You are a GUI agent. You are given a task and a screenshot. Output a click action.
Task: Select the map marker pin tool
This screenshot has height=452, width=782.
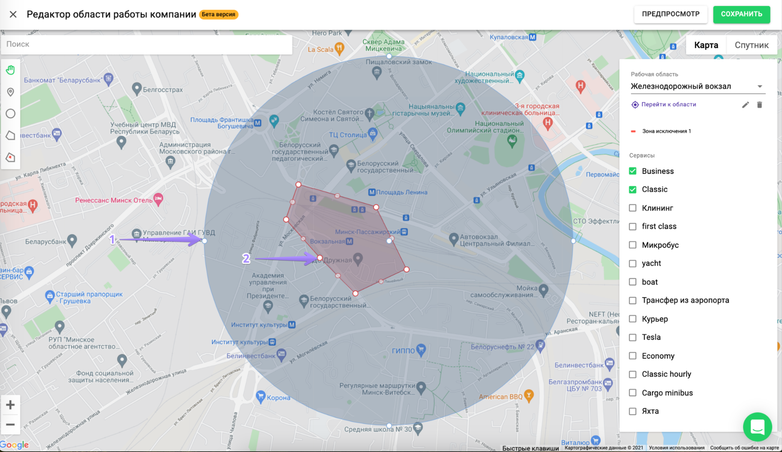(x=10, y=92)
